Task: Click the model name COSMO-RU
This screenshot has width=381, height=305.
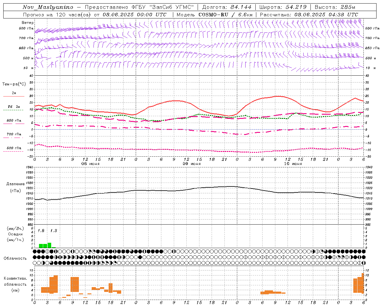Action: click(x=213, y=15)
